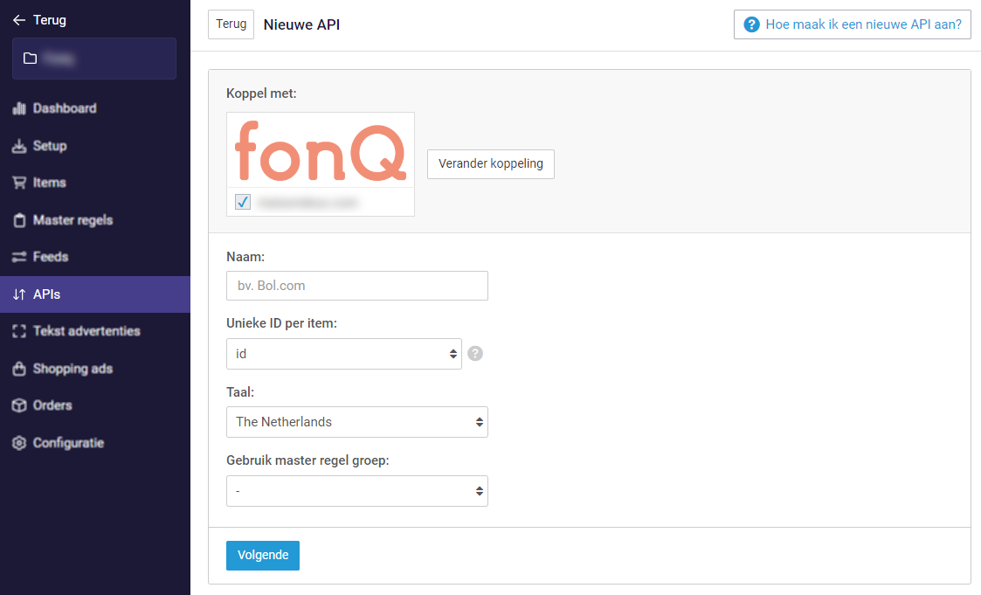The image size is (981, 595).
Task: Click the Verander koppeling button
Action: pyautogui.click(x=490, y=163)
